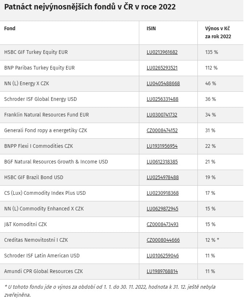Click ISIN link LU0265293521
The width and height of the screenshot is (244, 300).
[x=162, y=68]
